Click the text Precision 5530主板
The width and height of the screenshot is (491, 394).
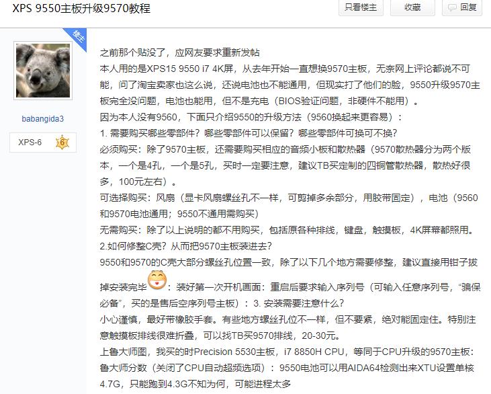pyautogui.click(x=234, y=352)
